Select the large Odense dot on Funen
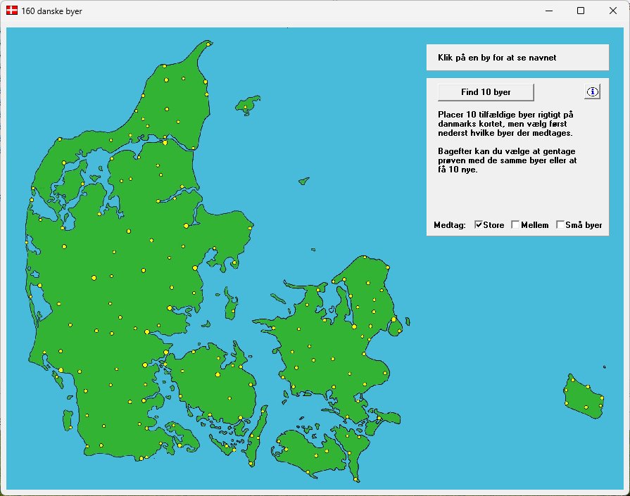The height and width of the screenshot is (496, 630). (218, 374)
